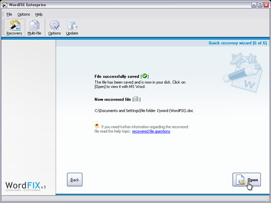Click the green checkmark success icon

145,76
